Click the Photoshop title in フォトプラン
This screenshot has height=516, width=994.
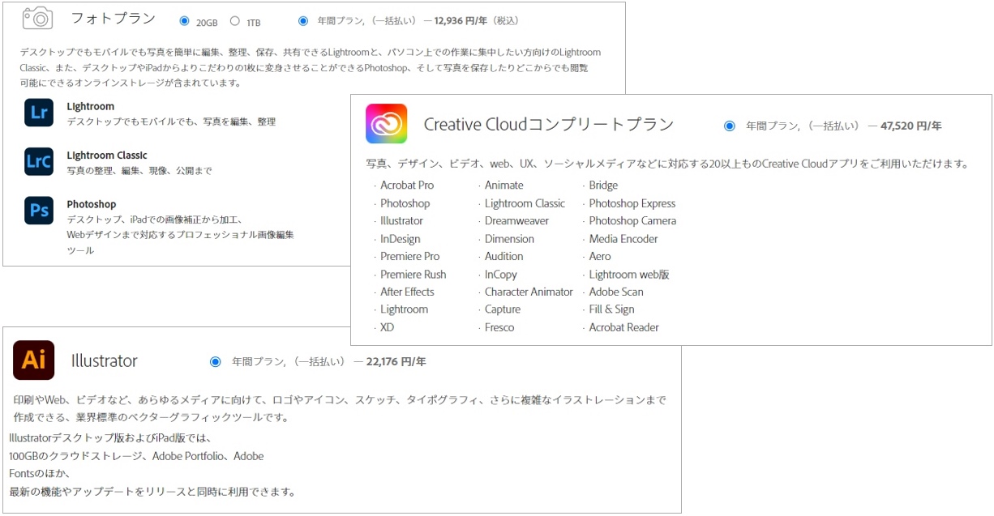coord(91,204)
